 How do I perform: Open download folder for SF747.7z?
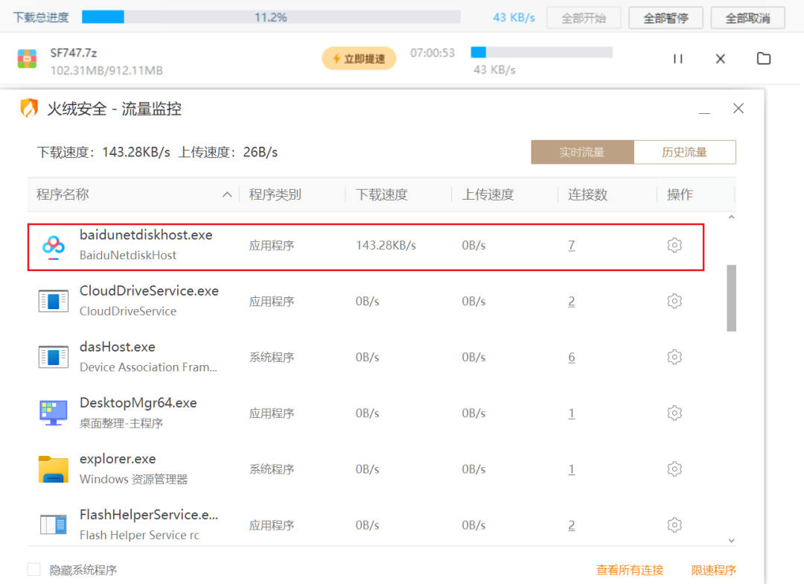tap(763, 59)
